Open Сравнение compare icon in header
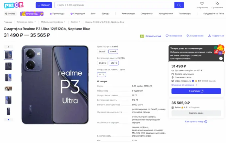The image size is (226, 143). pyautogui.click(x=217, y=4)
